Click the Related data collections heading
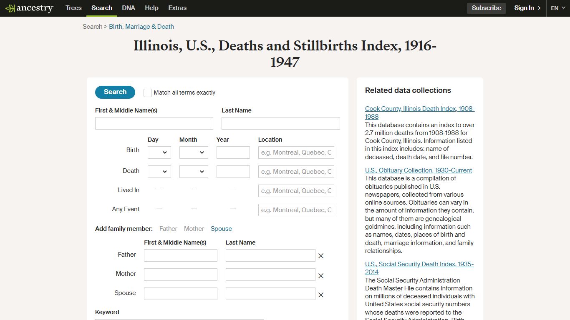The height and width of the screenshot is (320, 570). [408, 90]
